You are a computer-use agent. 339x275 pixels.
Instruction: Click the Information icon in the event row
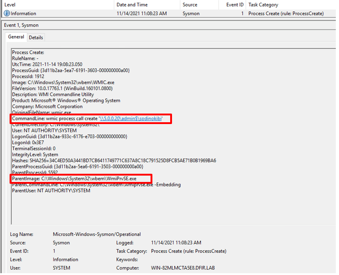pyautogui.click(x=6, y=14)
